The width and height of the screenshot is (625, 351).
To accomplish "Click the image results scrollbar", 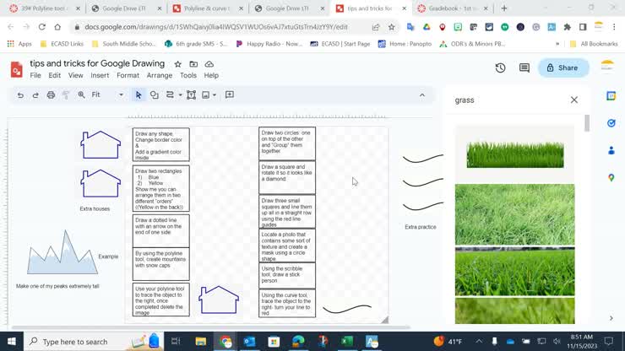I will [x=587, y=123].
